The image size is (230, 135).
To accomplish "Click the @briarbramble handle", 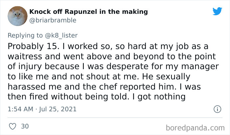I will [53, 20].
